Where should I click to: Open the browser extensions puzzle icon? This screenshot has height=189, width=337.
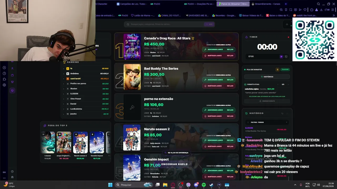coord(312,10)
